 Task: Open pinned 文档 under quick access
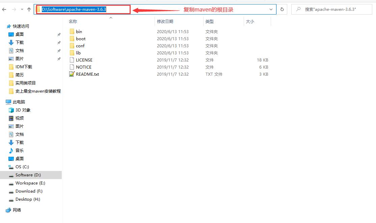20,51
